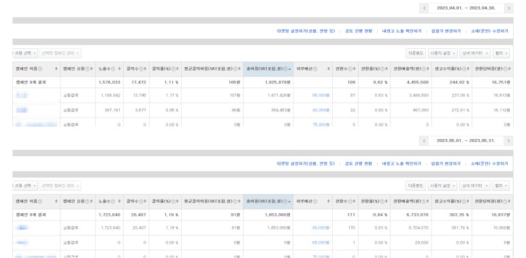Open help icon beside 총비용 in May table

point(285,202)
